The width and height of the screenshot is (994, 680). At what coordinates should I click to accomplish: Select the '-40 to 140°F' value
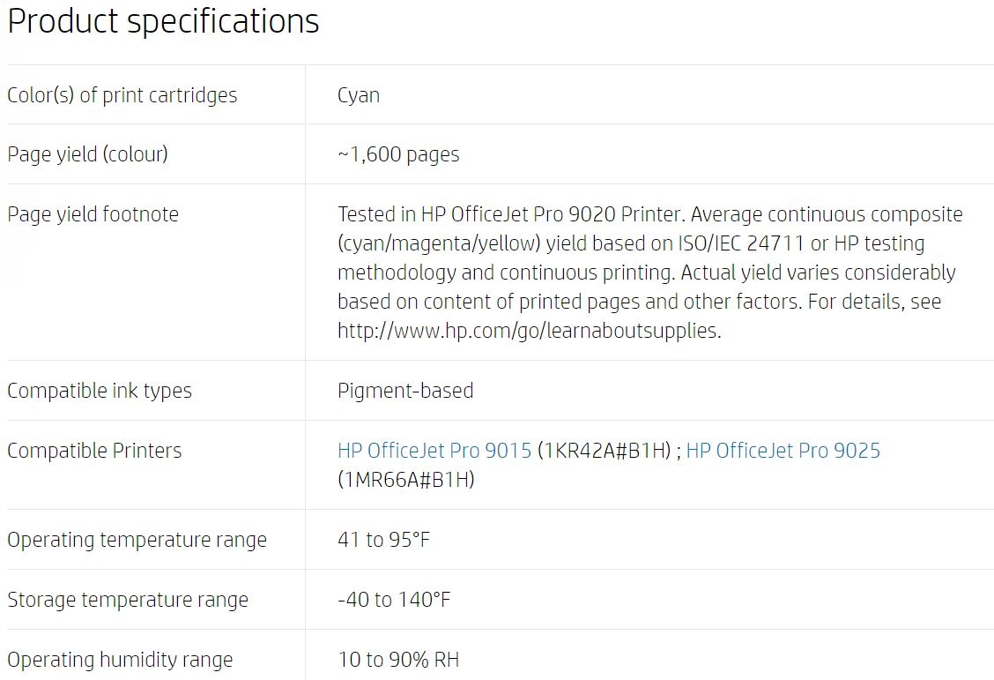tap(394, 600)
